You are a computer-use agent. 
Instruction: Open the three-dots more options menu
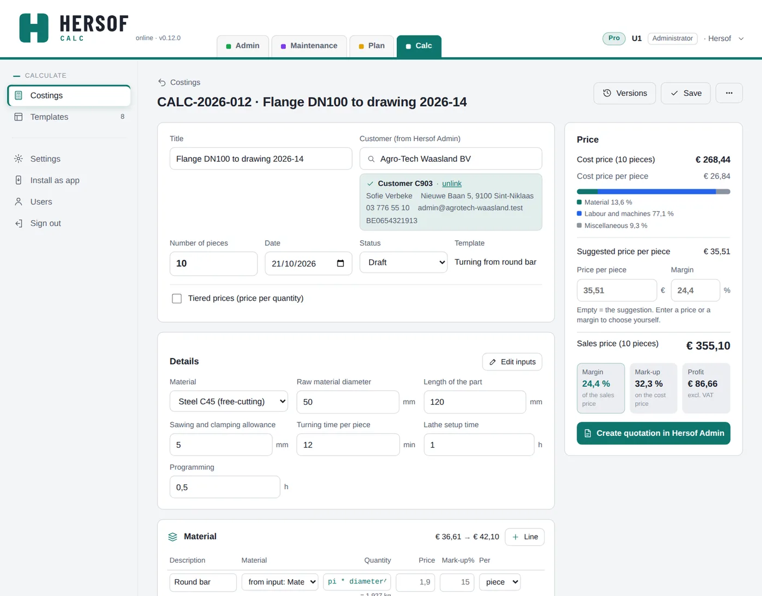(729, 93)
